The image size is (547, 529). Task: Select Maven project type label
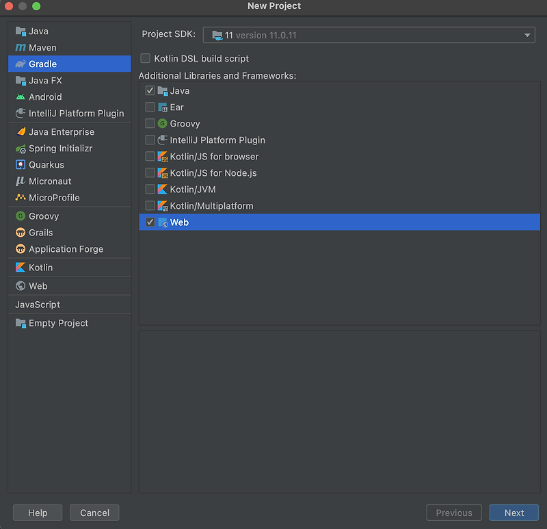point(42,47)
